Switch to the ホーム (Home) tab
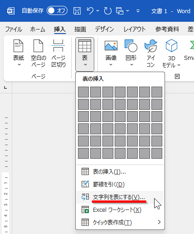This screenshot has height=234, width=194. (x=38, y=29)
